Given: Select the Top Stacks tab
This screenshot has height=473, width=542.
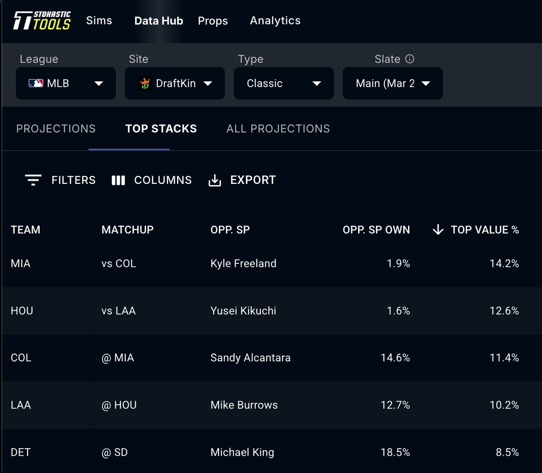Looking at the screenshot, I should [x=161, y=129].
